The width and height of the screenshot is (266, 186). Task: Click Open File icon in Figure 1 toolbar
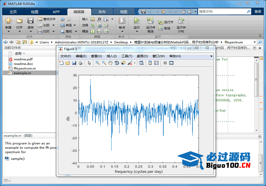(68, 63)
